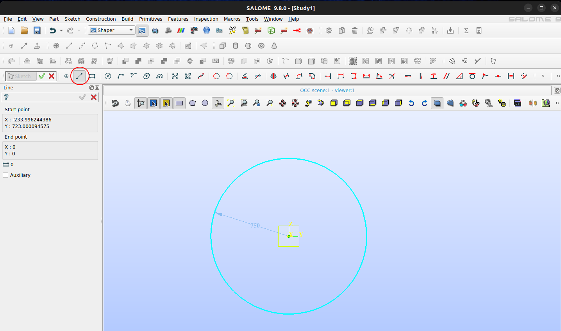Close the Line dock panel
The image size is (561, 331).
pos(97,88)
